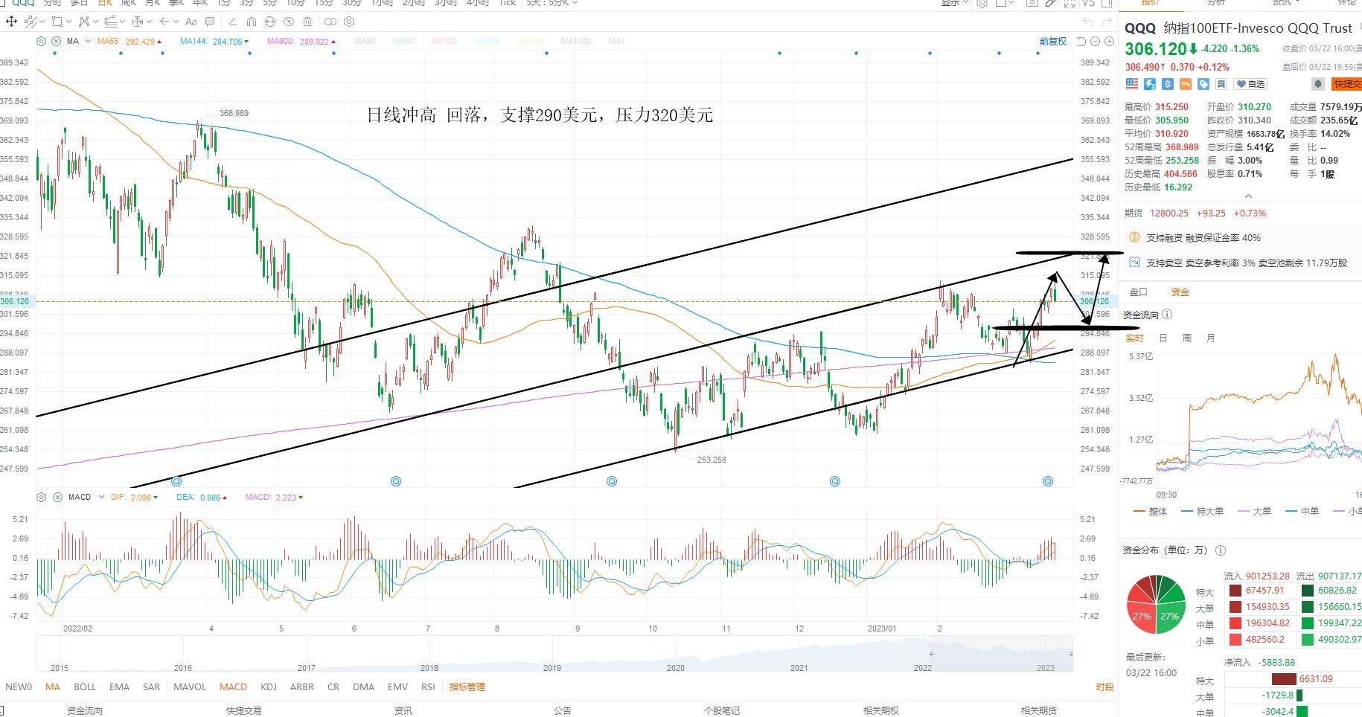The image size is (1362, 717).
Task: Open MA indicator settings gear
Action: pyautogui.click(x=41, y=41)
